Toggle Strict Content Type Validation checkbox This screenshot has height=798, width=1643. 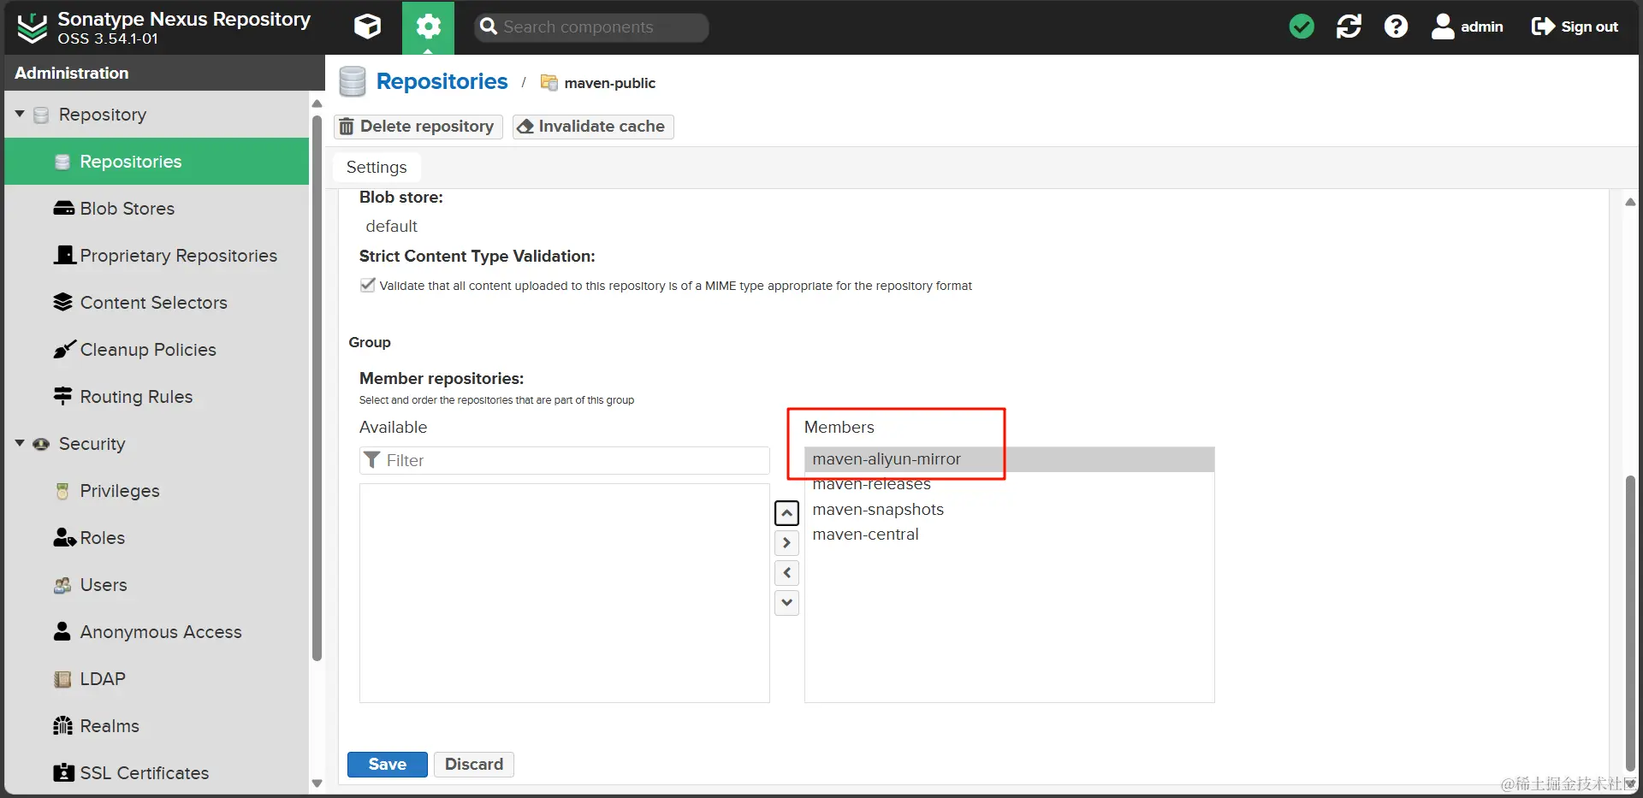pyautogui.click(x=368, y=286)
